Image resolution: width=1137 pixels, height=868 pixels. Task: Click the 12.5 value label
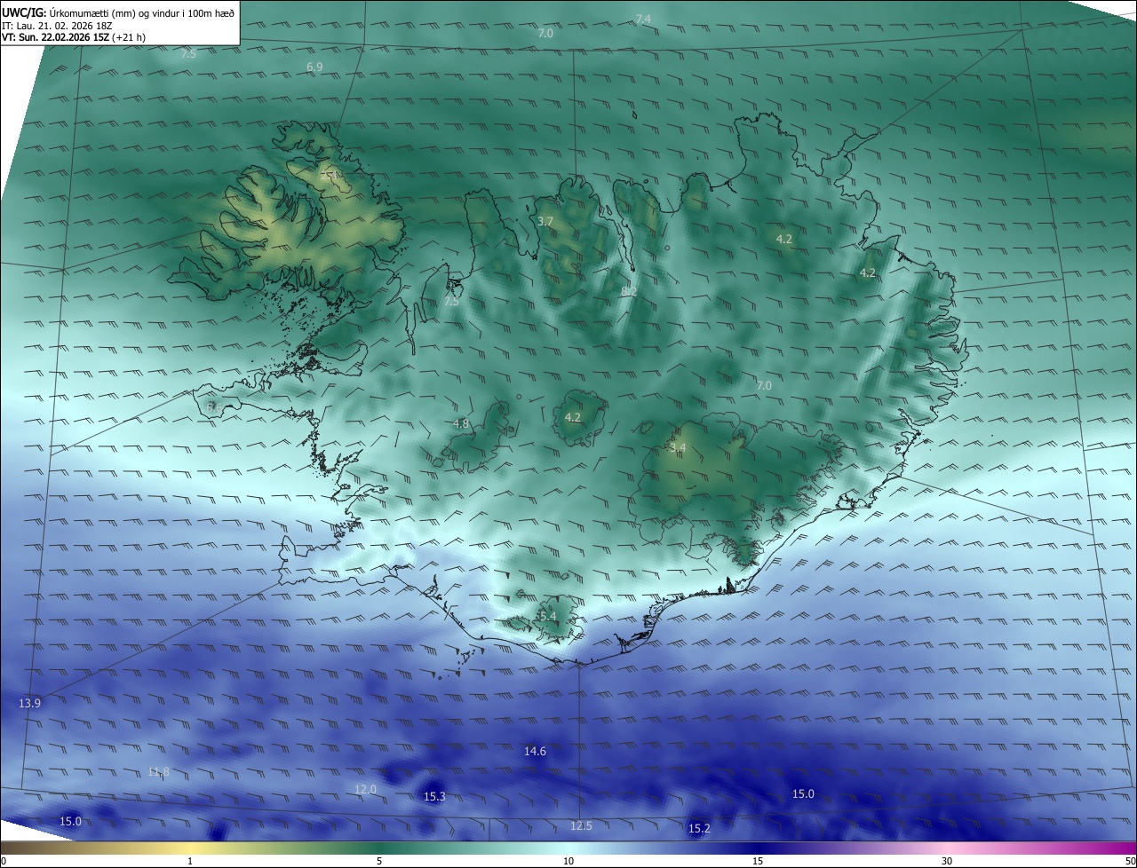pos(581,826)
